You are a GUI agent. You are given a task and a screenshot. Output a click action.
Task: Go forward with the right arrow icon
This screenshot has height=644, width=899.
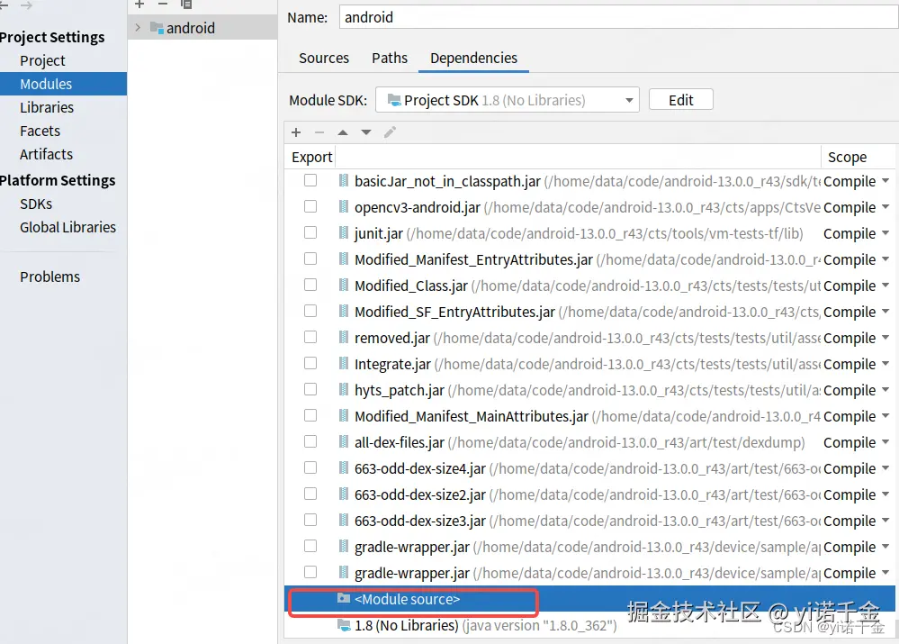(26, 5)
